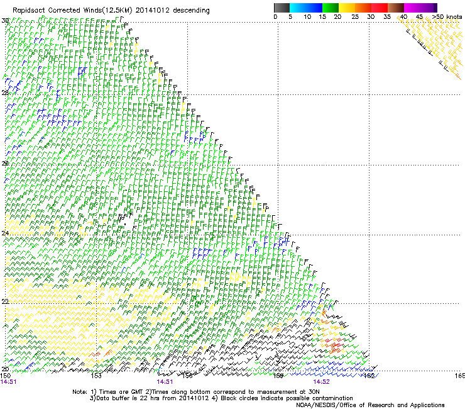465x409 pixels.
Task: Click the latitude 20 axis label
Action: coord(5,369)
